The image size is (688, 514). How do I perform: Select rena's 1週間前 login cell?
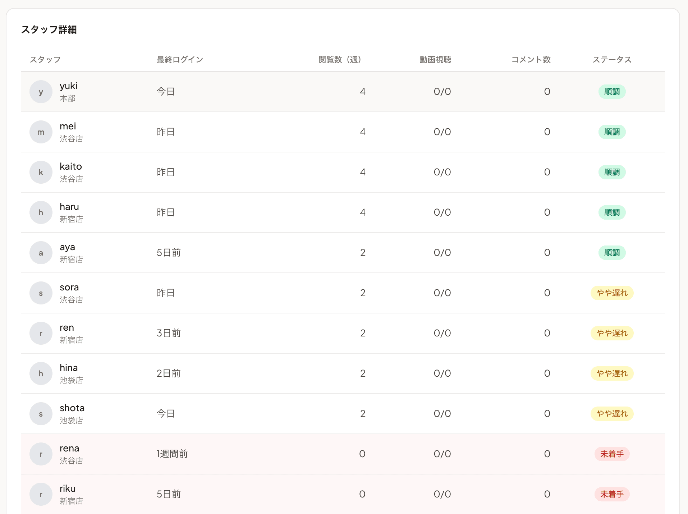(172, 454)
